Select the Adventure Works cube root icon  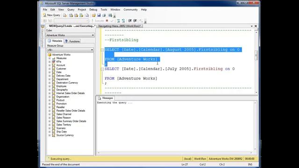50,55
